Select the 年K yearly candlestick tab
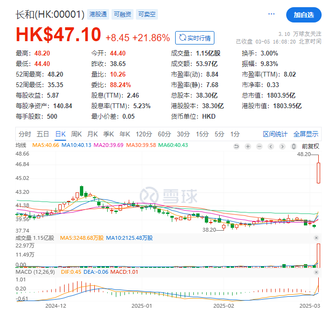The width and height of the screenshot is (324, 313). pyautogui.click(x=124, y=134)
